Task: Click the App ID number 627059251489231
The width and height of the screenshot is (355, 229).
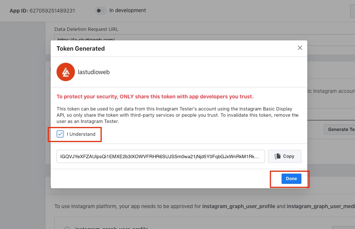Action: point(52,11)
